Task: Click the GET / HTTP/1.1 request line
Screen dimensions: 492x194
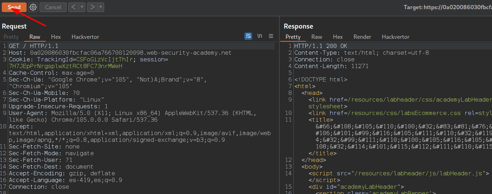Action: click(x=34, y=46)
